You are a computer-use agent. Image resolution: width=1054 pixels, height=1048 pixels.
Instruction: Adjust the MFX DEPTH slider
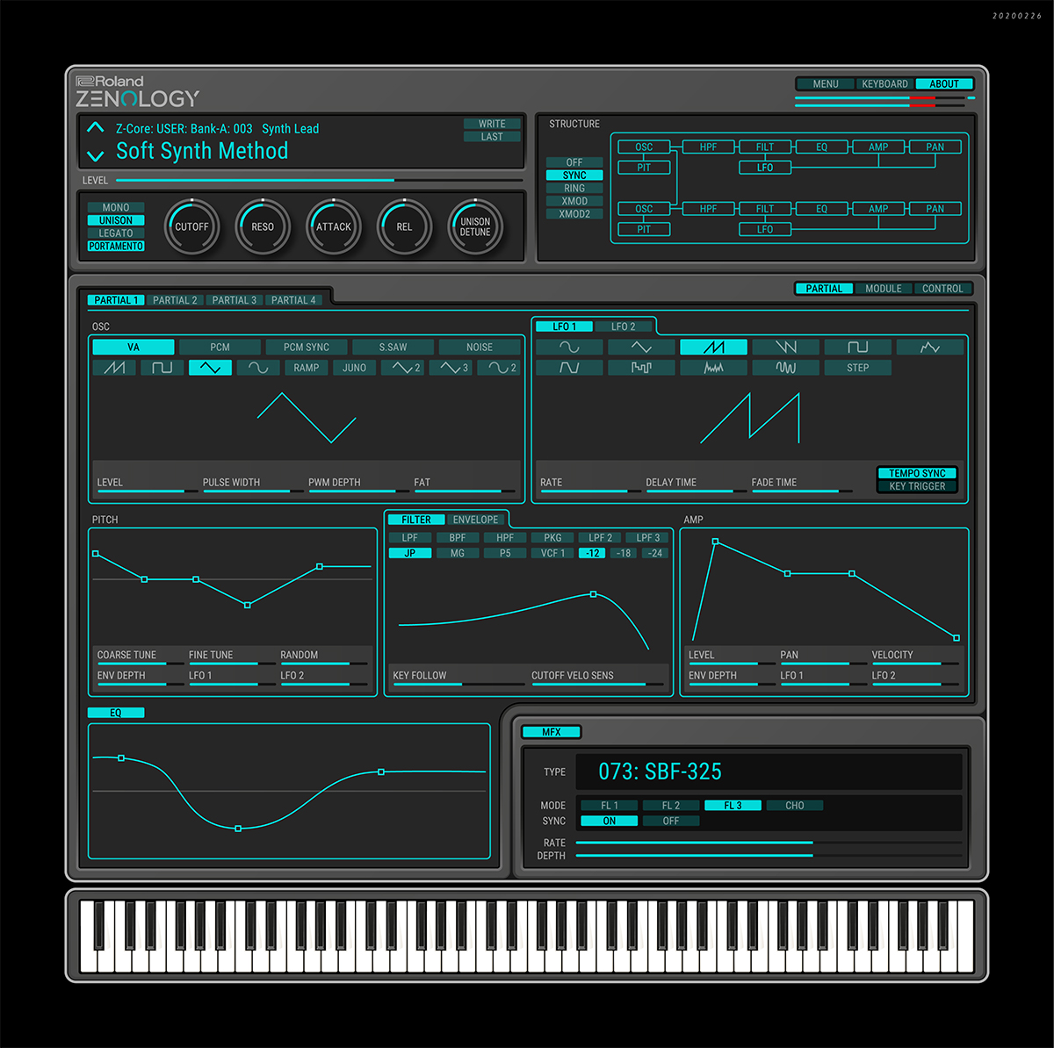point(769,856)
